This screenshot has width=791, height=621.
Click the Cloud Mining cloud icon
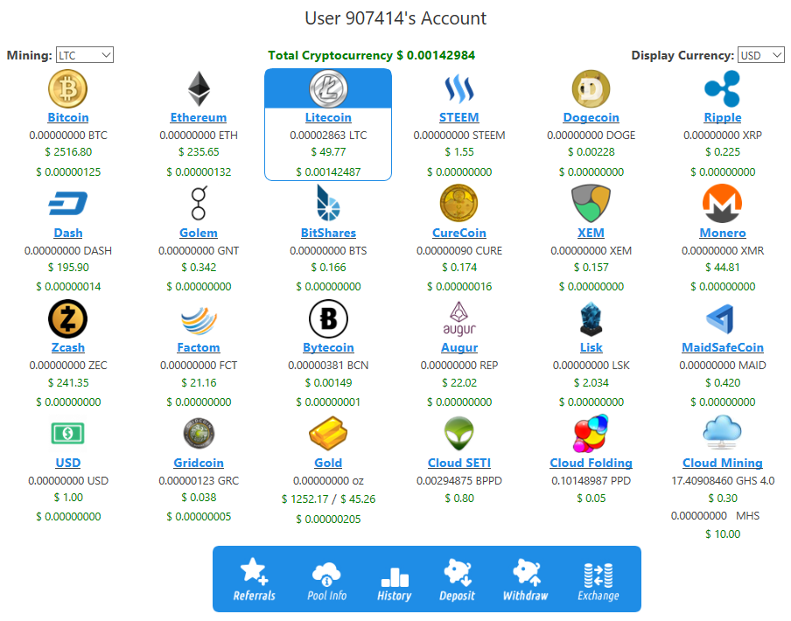[x=723, y=432]
